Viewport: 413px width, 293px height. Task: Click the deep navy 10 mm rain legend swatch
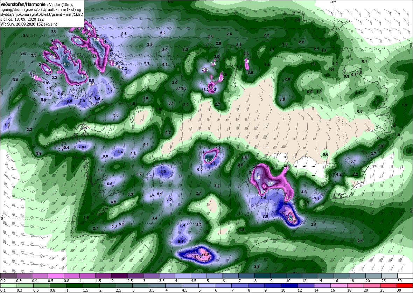(x=289, y=286)
